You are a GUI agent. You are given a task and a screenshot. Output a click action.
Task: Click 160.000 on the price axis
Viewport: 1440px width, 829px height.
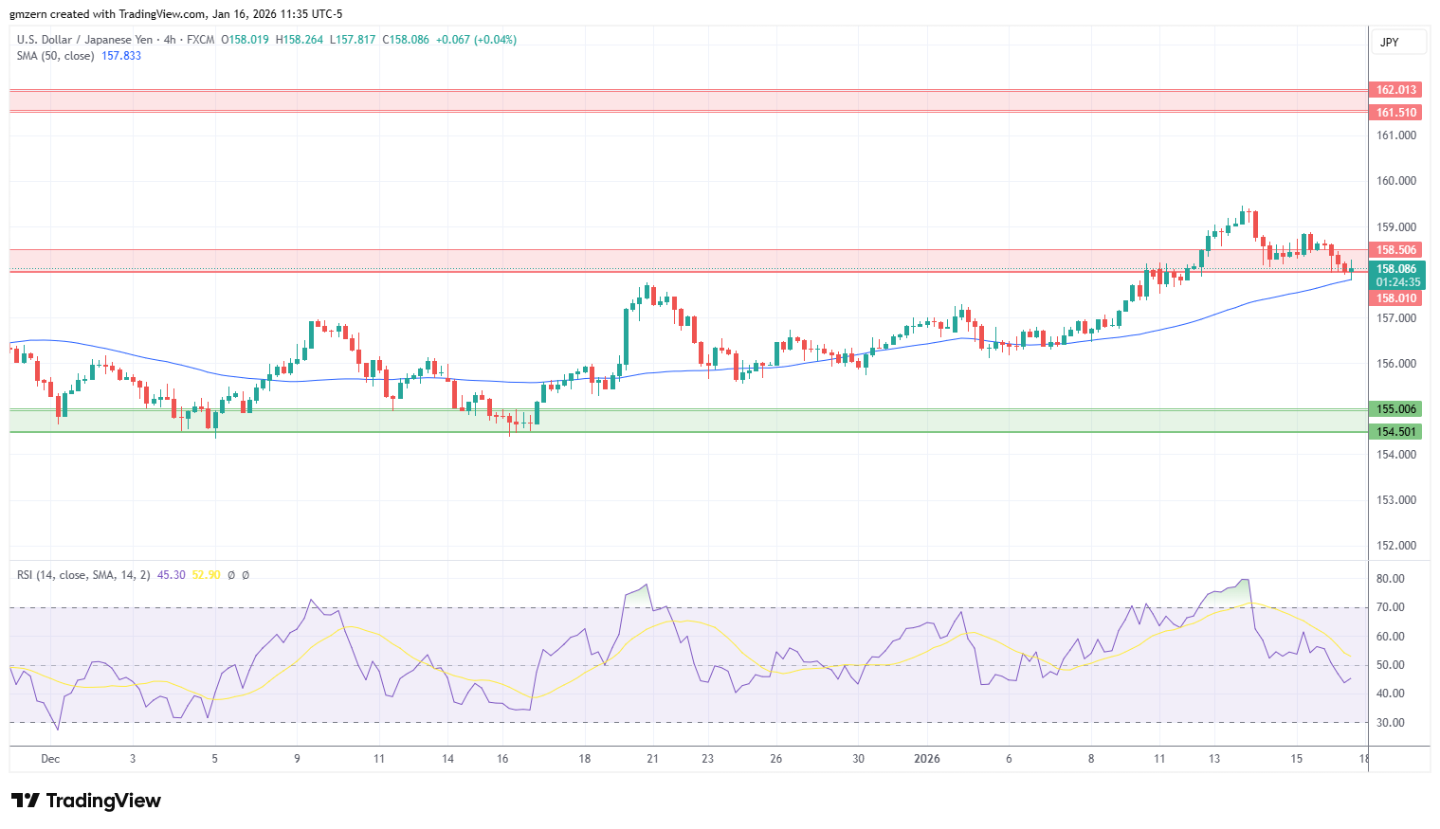1396,181
